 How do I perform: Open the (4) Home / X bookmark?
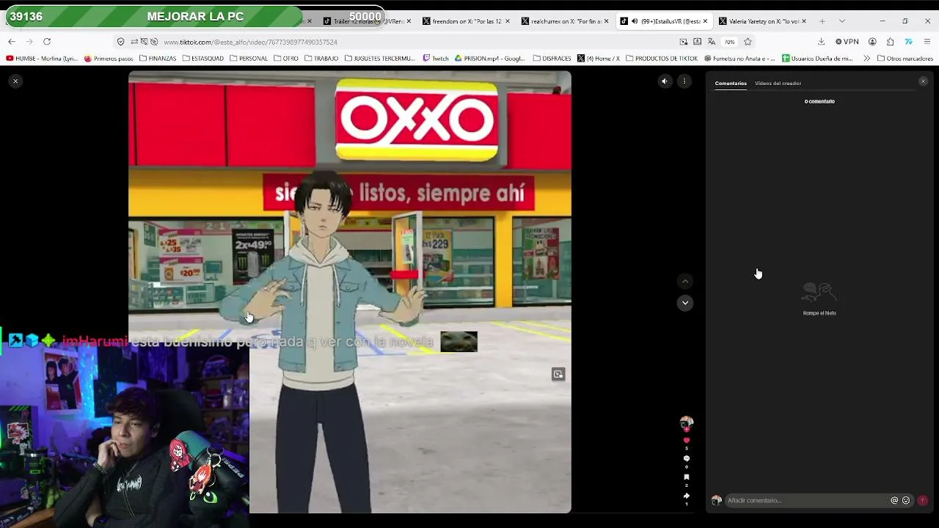pyautogui.click(x=599, y=59)
